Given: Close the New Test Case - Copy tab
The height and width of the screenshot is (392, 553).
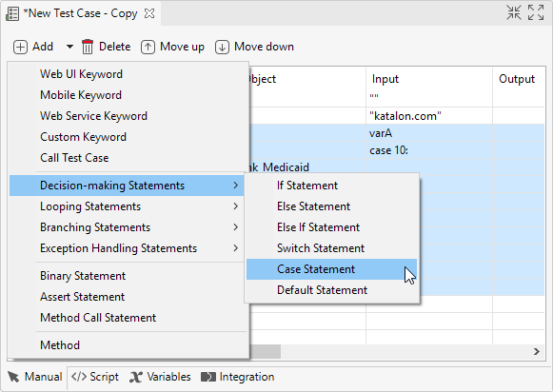Looking at the screenshot, I should pos(149,13).
